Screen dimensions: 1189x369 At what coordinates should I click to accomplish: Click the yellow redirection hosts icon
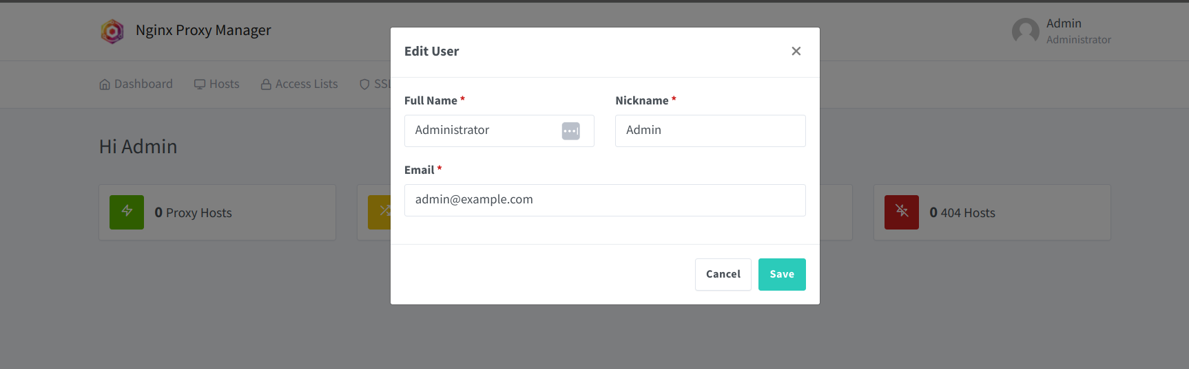(380, 212)
